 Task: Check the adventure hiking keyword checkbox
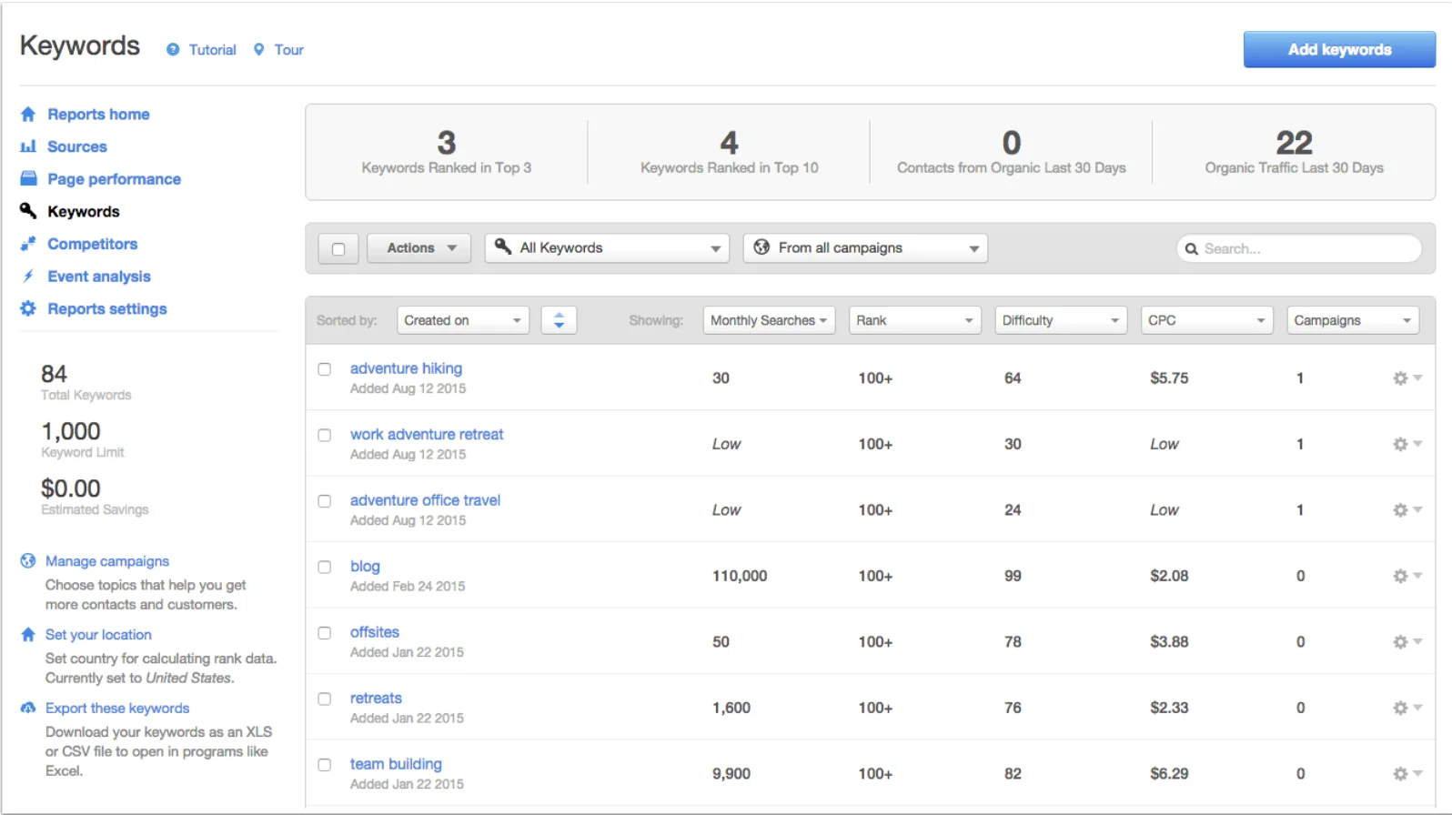coord(324,369)
